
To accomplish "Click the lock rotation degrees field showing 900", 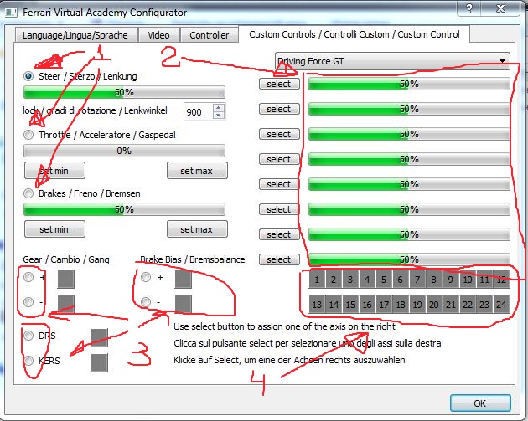I will pos(198,112).
